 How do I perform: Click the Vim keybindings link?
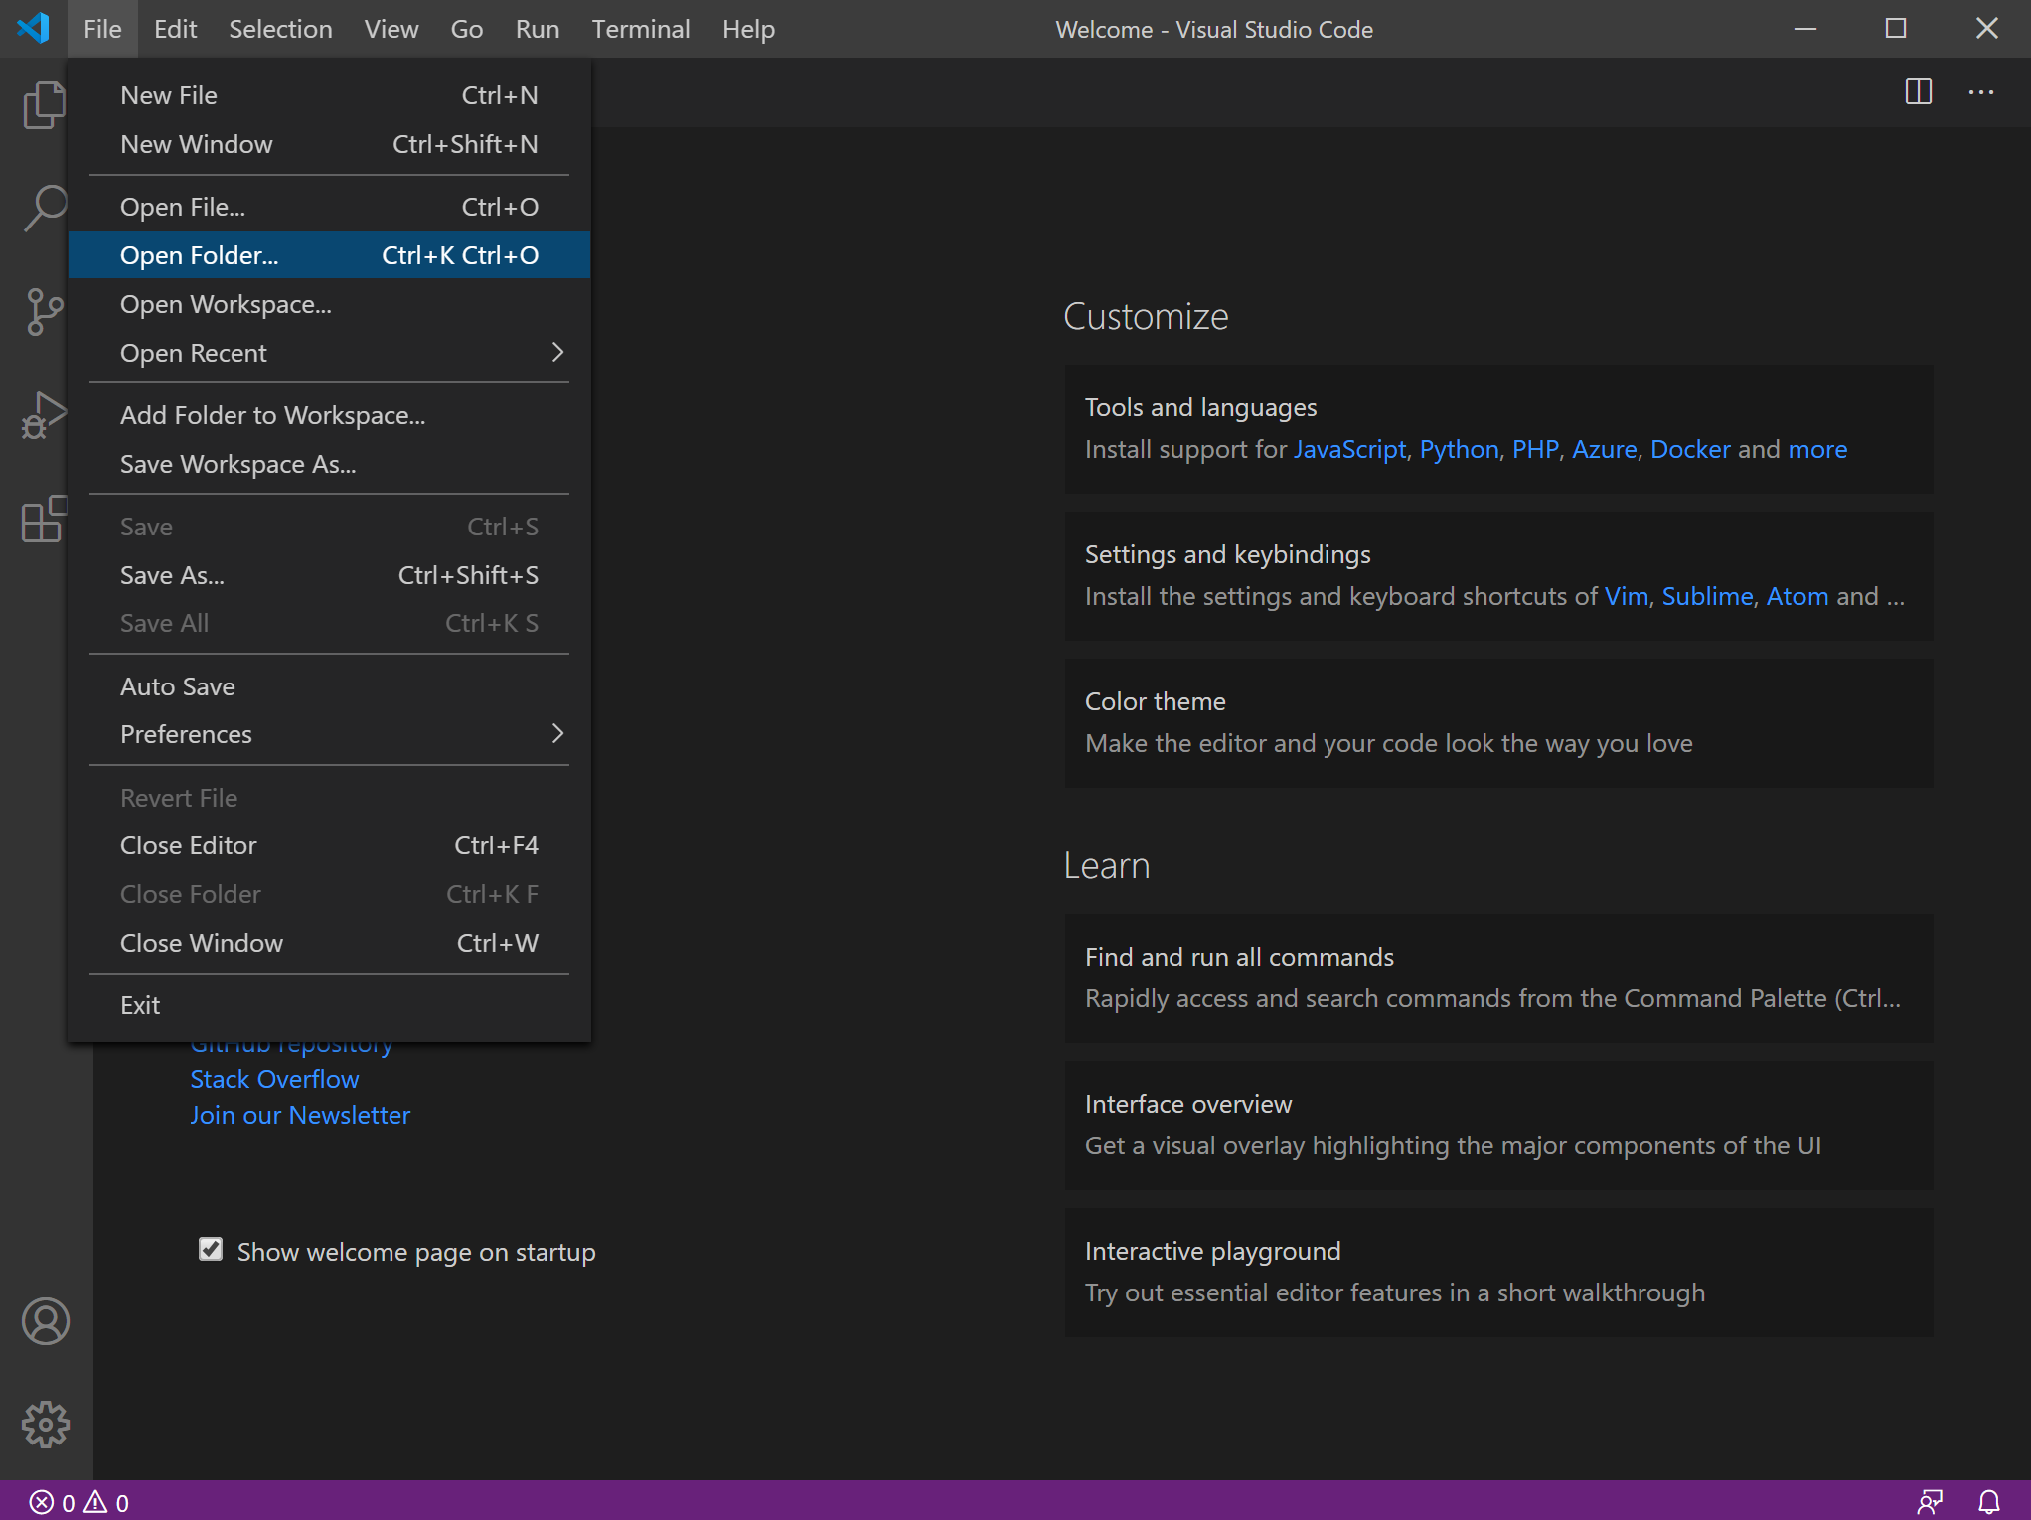[x=1626, y=596]
